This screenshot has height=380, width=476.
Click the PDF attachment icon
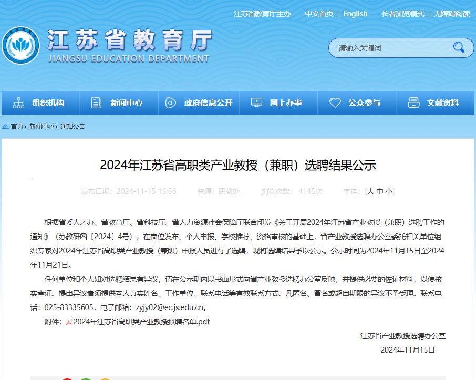pyautogui.click(x=69, y=322)
